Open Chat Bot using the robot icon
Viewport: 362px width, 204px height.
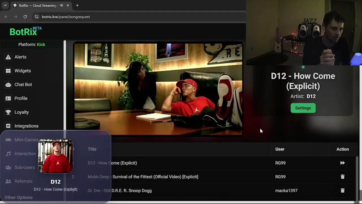point(8,84)
